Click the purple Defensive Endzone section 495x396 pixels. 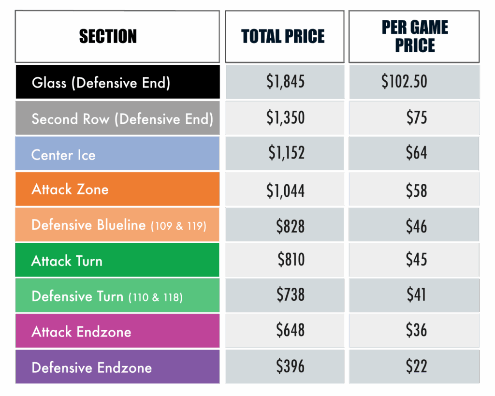[x=117, y=367]
